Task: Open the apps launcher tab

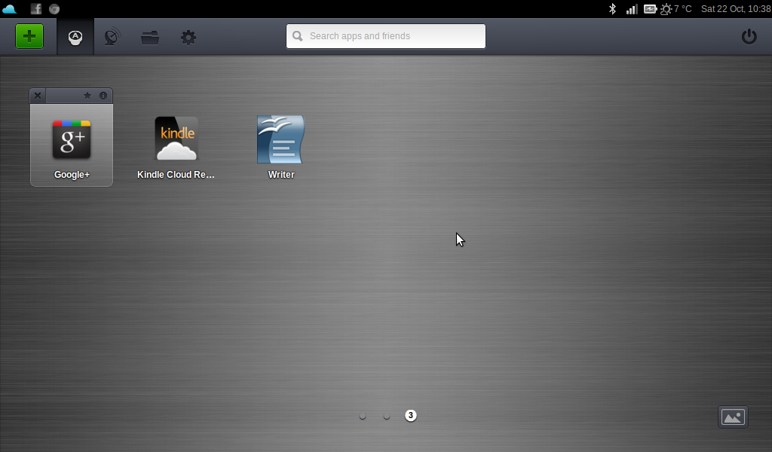Action: (75, 37)
